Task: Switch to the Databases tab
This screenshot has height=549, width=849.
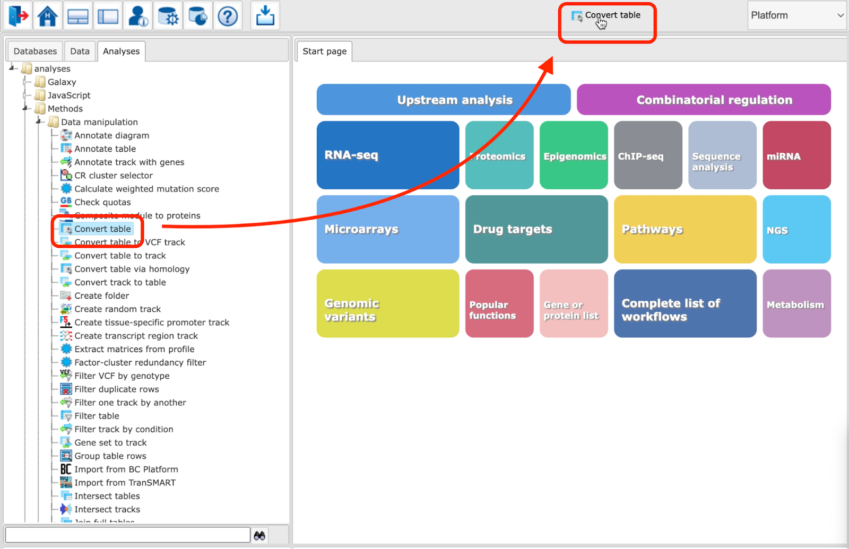Action: (35, 51)
